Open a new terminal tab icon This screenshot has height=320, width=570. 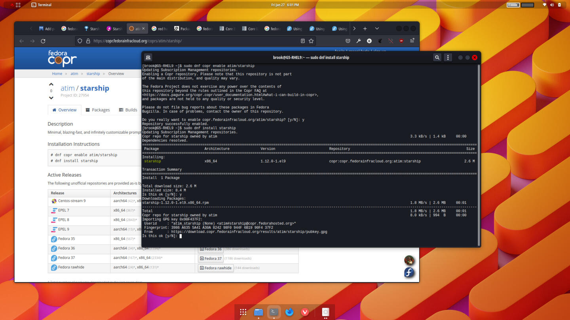tap(148, 57)
